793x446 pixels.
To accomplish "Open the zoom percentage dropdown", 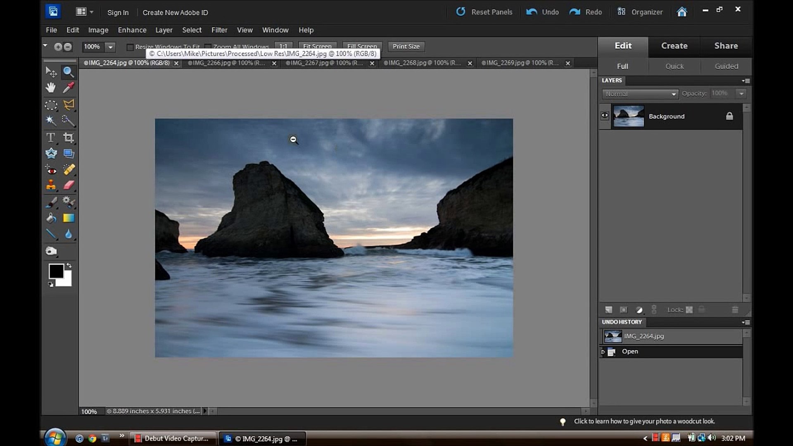I will [x=110, y=47].
